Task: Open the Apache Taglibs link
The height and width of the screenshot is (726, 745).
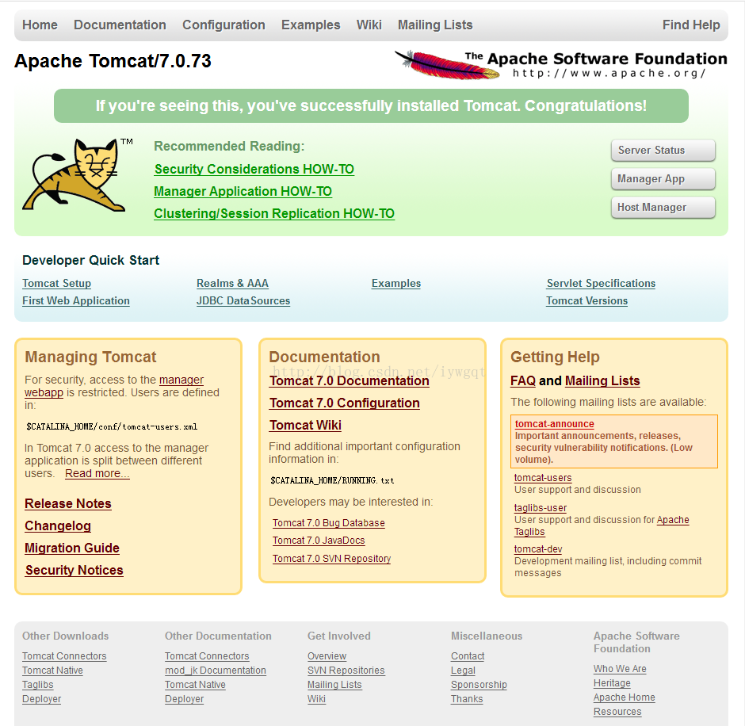Action: [673, 520]
